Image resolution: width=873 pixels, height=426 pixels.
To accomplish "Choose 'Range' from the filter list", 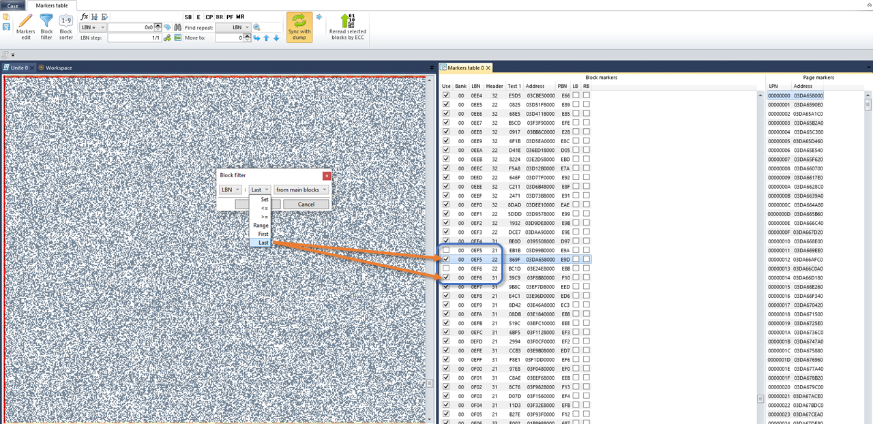I will click(260, 225).
